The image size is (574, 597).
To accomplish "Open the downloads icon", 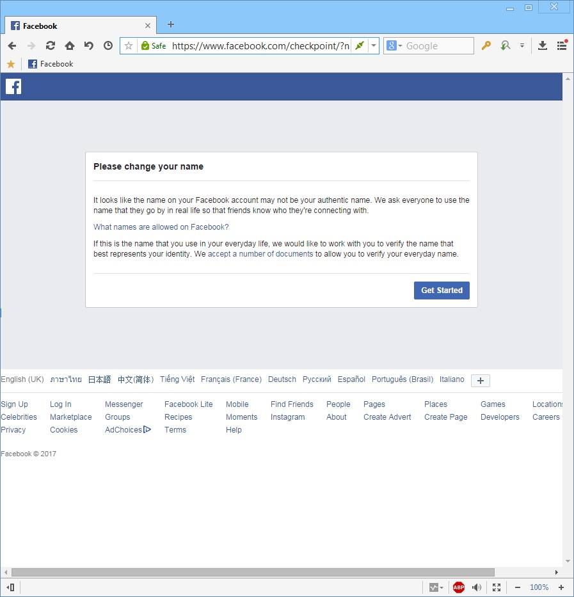I will coord(543,45).
